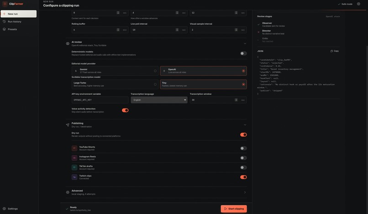The height and width of the screenshot is (214, 368).
Task: Click the plus icon beside New run
Action: [x=4, y=14]
